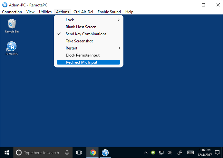Activate the microphone icon in search box
The height and width of the screenshot is (158, 223).
pos(67,153)
